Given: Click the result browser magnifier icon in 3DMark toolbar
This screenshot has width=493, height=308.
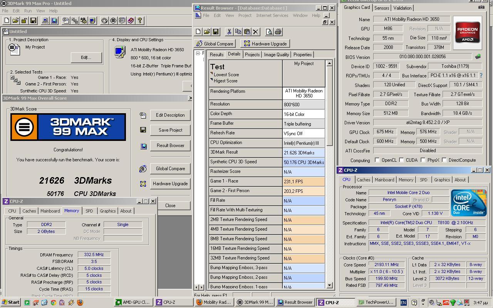Looking at the screenshot, I should [54, 20].
